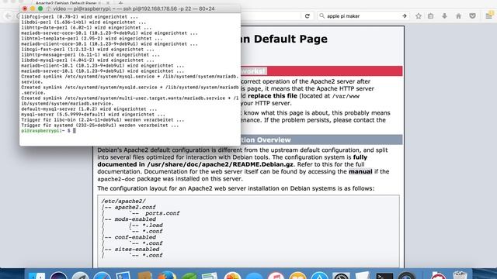Click the '/var/www' path text
This screenshot has height=279, width=497.
pyautogui.click(x=346, y=96)
